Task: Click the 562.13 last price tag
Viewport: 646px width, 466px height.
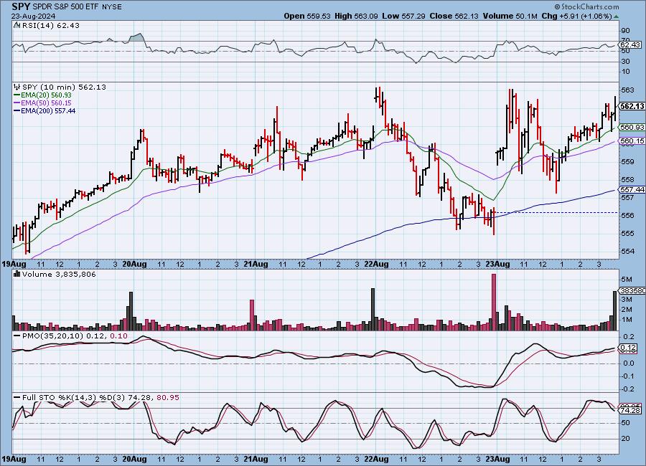Action: click(632, 106)
